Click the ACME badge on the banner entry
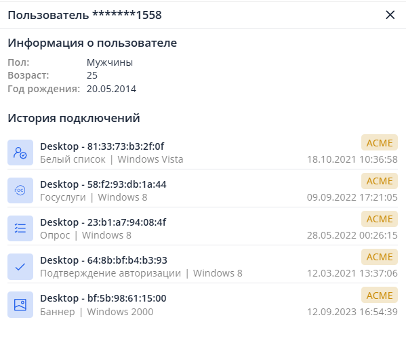 click(380, 295)
